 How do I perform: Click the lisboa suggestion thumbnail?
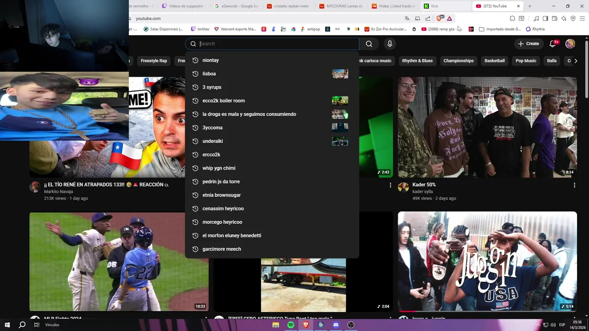[x=340, y=74]
